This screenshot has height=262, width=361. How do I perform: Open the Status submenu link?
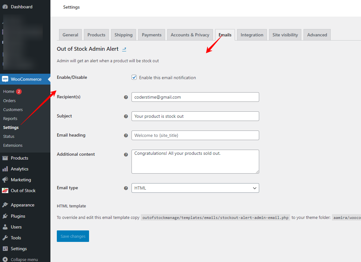coord(9,137)
